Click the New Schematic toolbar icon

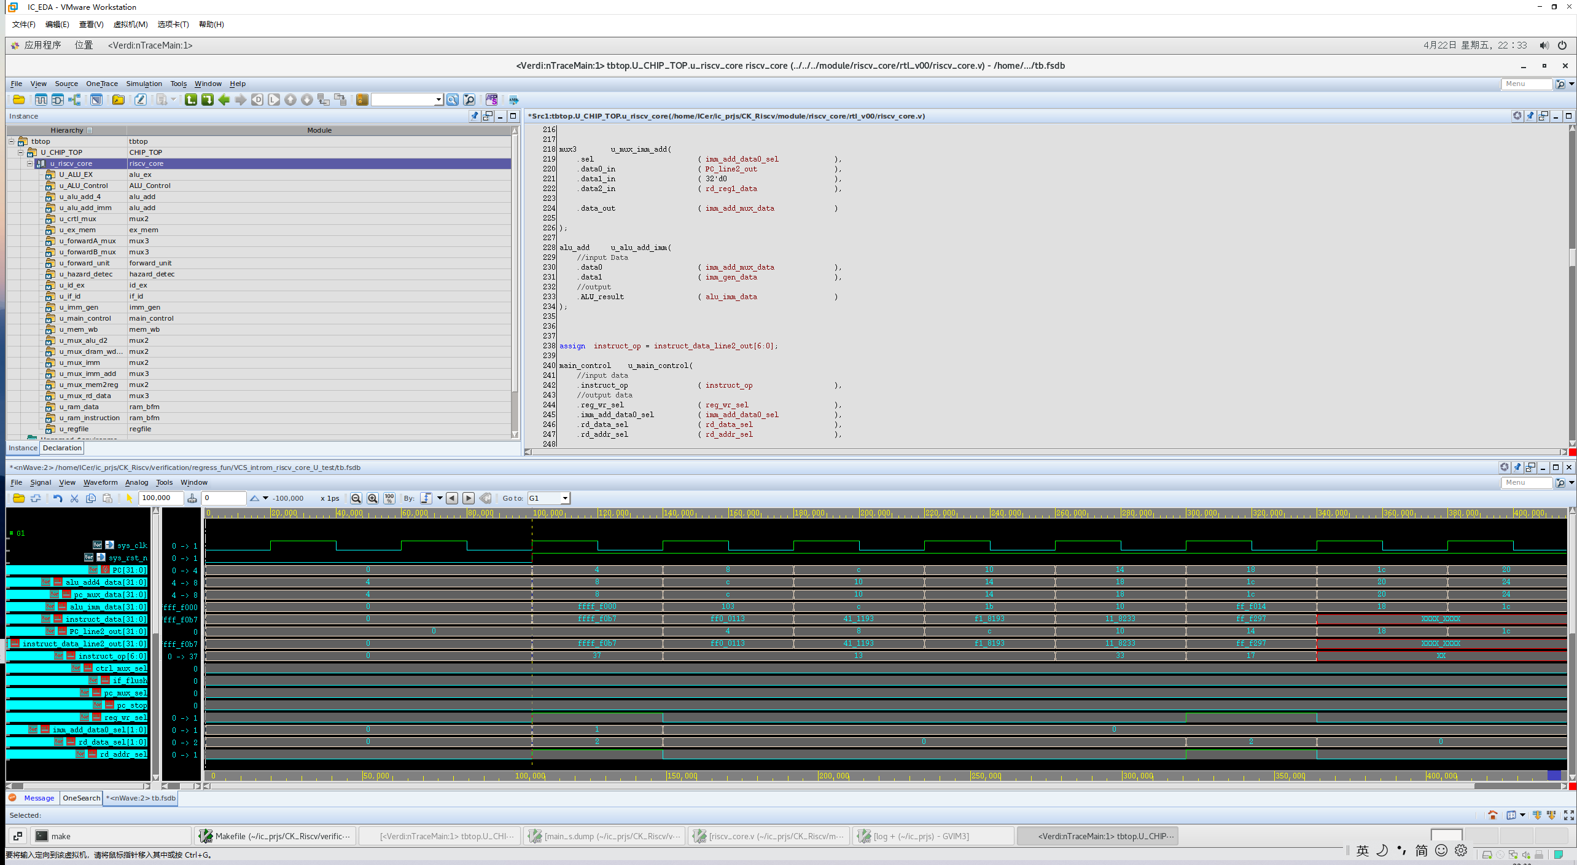click(57, 100)
